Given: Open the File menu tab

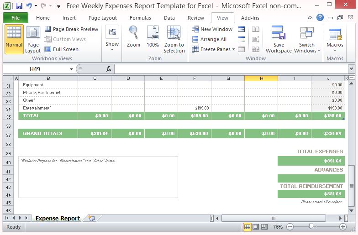Looking at the screenshot, I should point(16,18).
